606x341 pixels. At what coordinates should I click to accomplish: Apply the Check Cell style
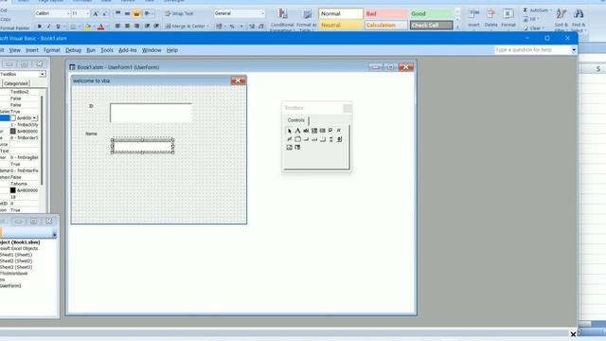431,26
